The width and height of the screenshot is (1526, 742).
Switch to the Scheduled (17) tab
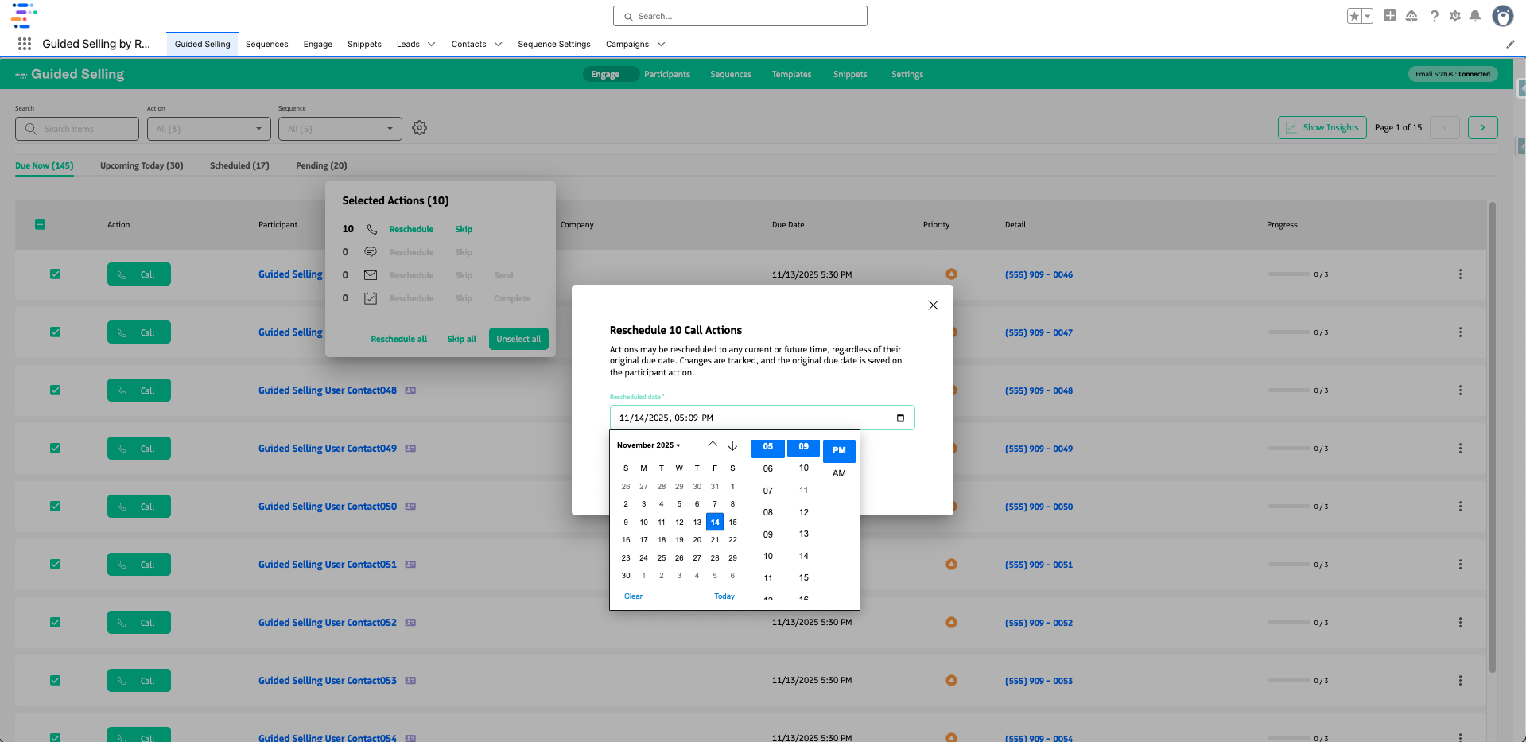(x=239, y=165)
